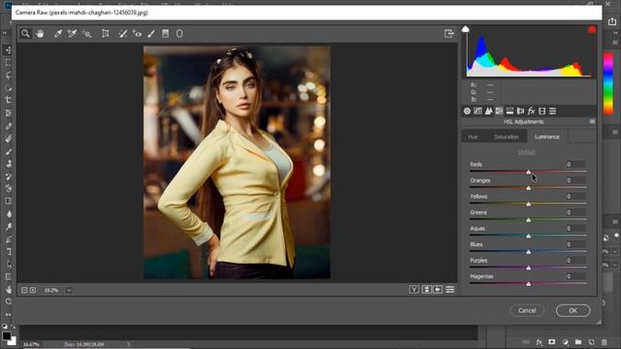Select Photoshop Move tool behind dialog
Viewport: 621px width, 349px height.
click(9, 50)
